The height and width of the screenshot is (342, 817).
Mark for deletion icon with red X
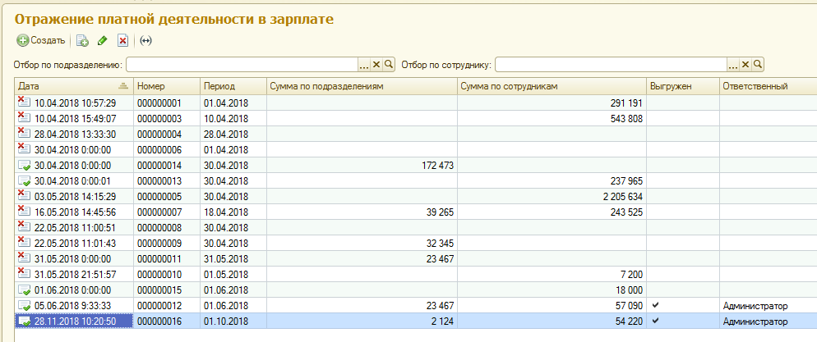click(122, 40)
